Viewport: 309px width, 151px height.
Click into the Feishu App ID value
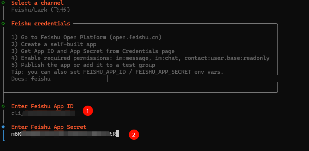[x=43, y=113]
